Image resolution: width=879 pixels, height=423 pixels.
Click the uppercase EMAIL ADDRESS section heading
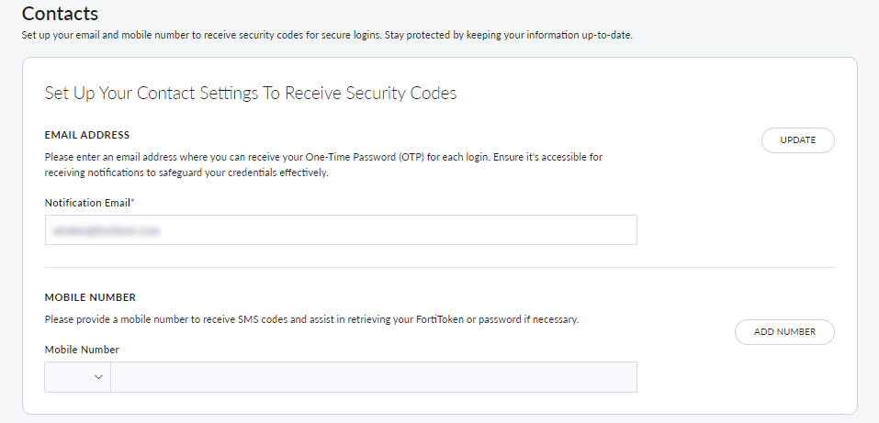[x=87, y=135]
